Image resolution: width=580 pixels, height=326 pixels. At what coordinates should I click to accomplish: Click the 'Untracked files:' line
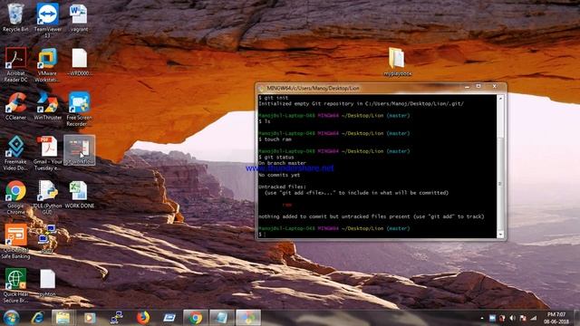(282, 187)
